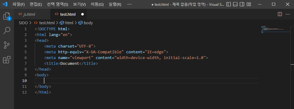Toggle primary side bar layout icon
294x109 pixels.
coord(228,4)
